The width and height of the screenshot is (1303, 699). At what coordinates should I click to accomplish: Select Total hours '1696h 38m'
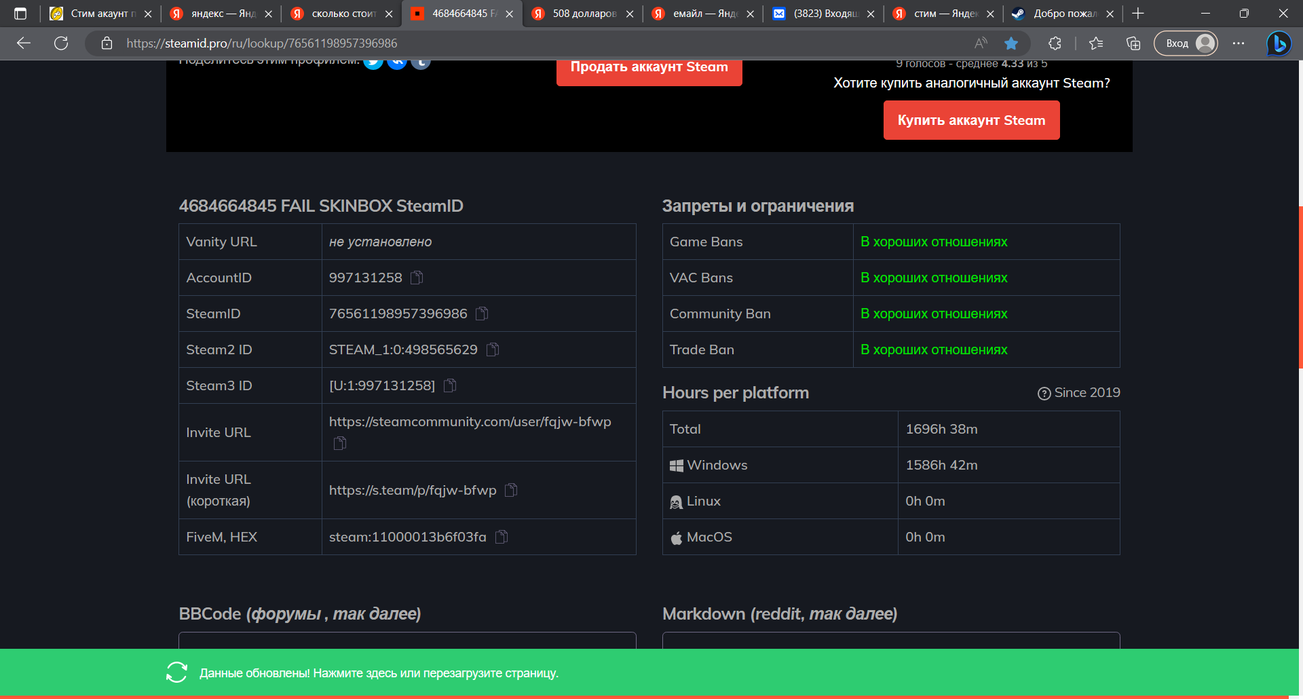(x=941, y=429)
